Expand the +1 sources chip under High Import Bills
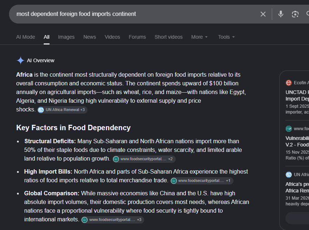The width and height of the screenshot is (309, 230). click(202, 181)
